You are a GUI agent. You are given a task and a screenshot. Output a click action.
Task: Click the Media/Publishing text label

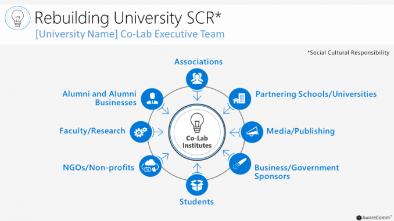pos(300,131)
